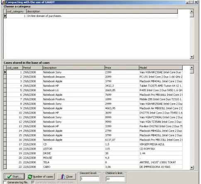Select model cell 'DE IMPRESSORA 18 VIAS'
This screenshot has height=184, width=201.
[x=161, y=167]
